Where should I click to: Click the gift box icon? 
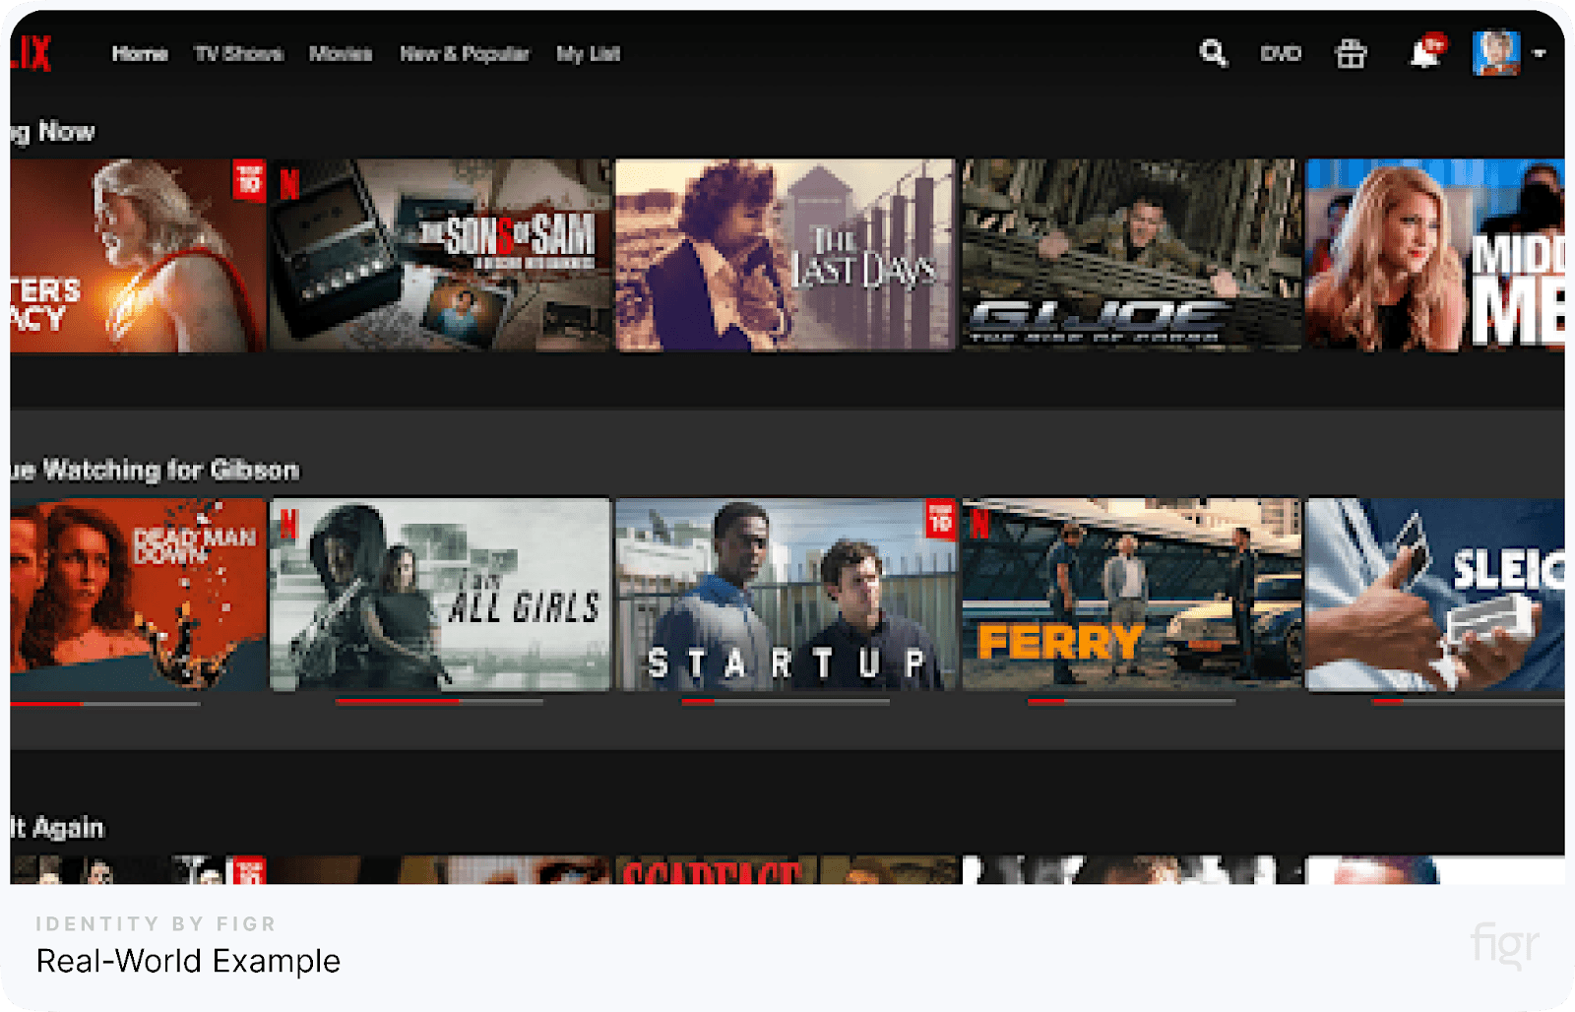pyautogui.click(x=1351, y=53)
